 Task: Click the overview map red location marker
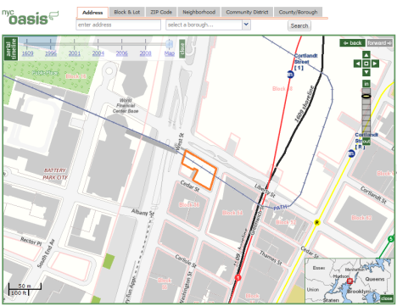349,281
